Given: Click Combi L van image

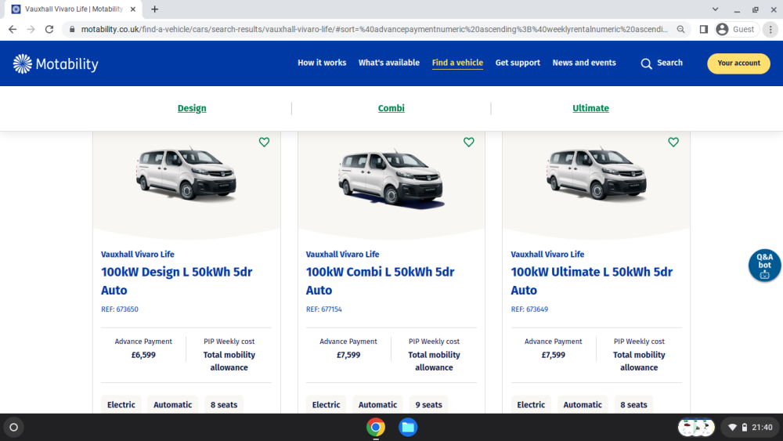Looking at the screenshot, I should click(x=391, y=177).
